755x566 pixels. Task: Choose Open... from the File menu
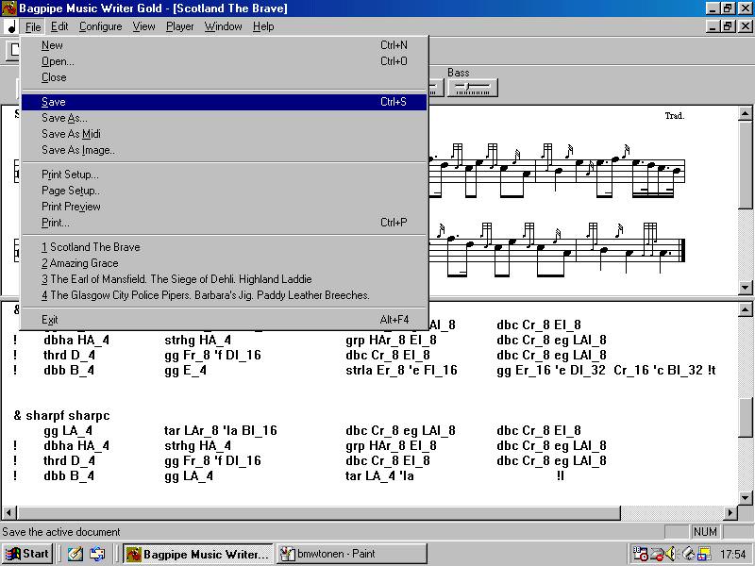(224, 61)
